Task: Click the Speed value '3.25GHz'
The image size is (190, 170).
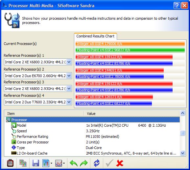Action: [93, 131]
